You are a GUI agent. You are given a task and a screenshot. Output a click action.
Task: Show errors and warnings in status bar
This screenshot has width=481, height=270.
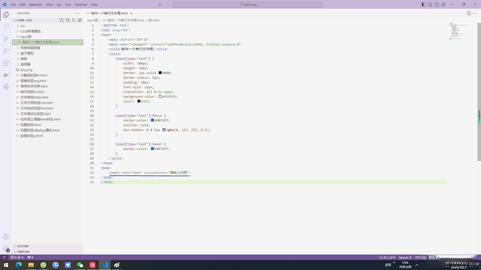(x=17, y=257)
